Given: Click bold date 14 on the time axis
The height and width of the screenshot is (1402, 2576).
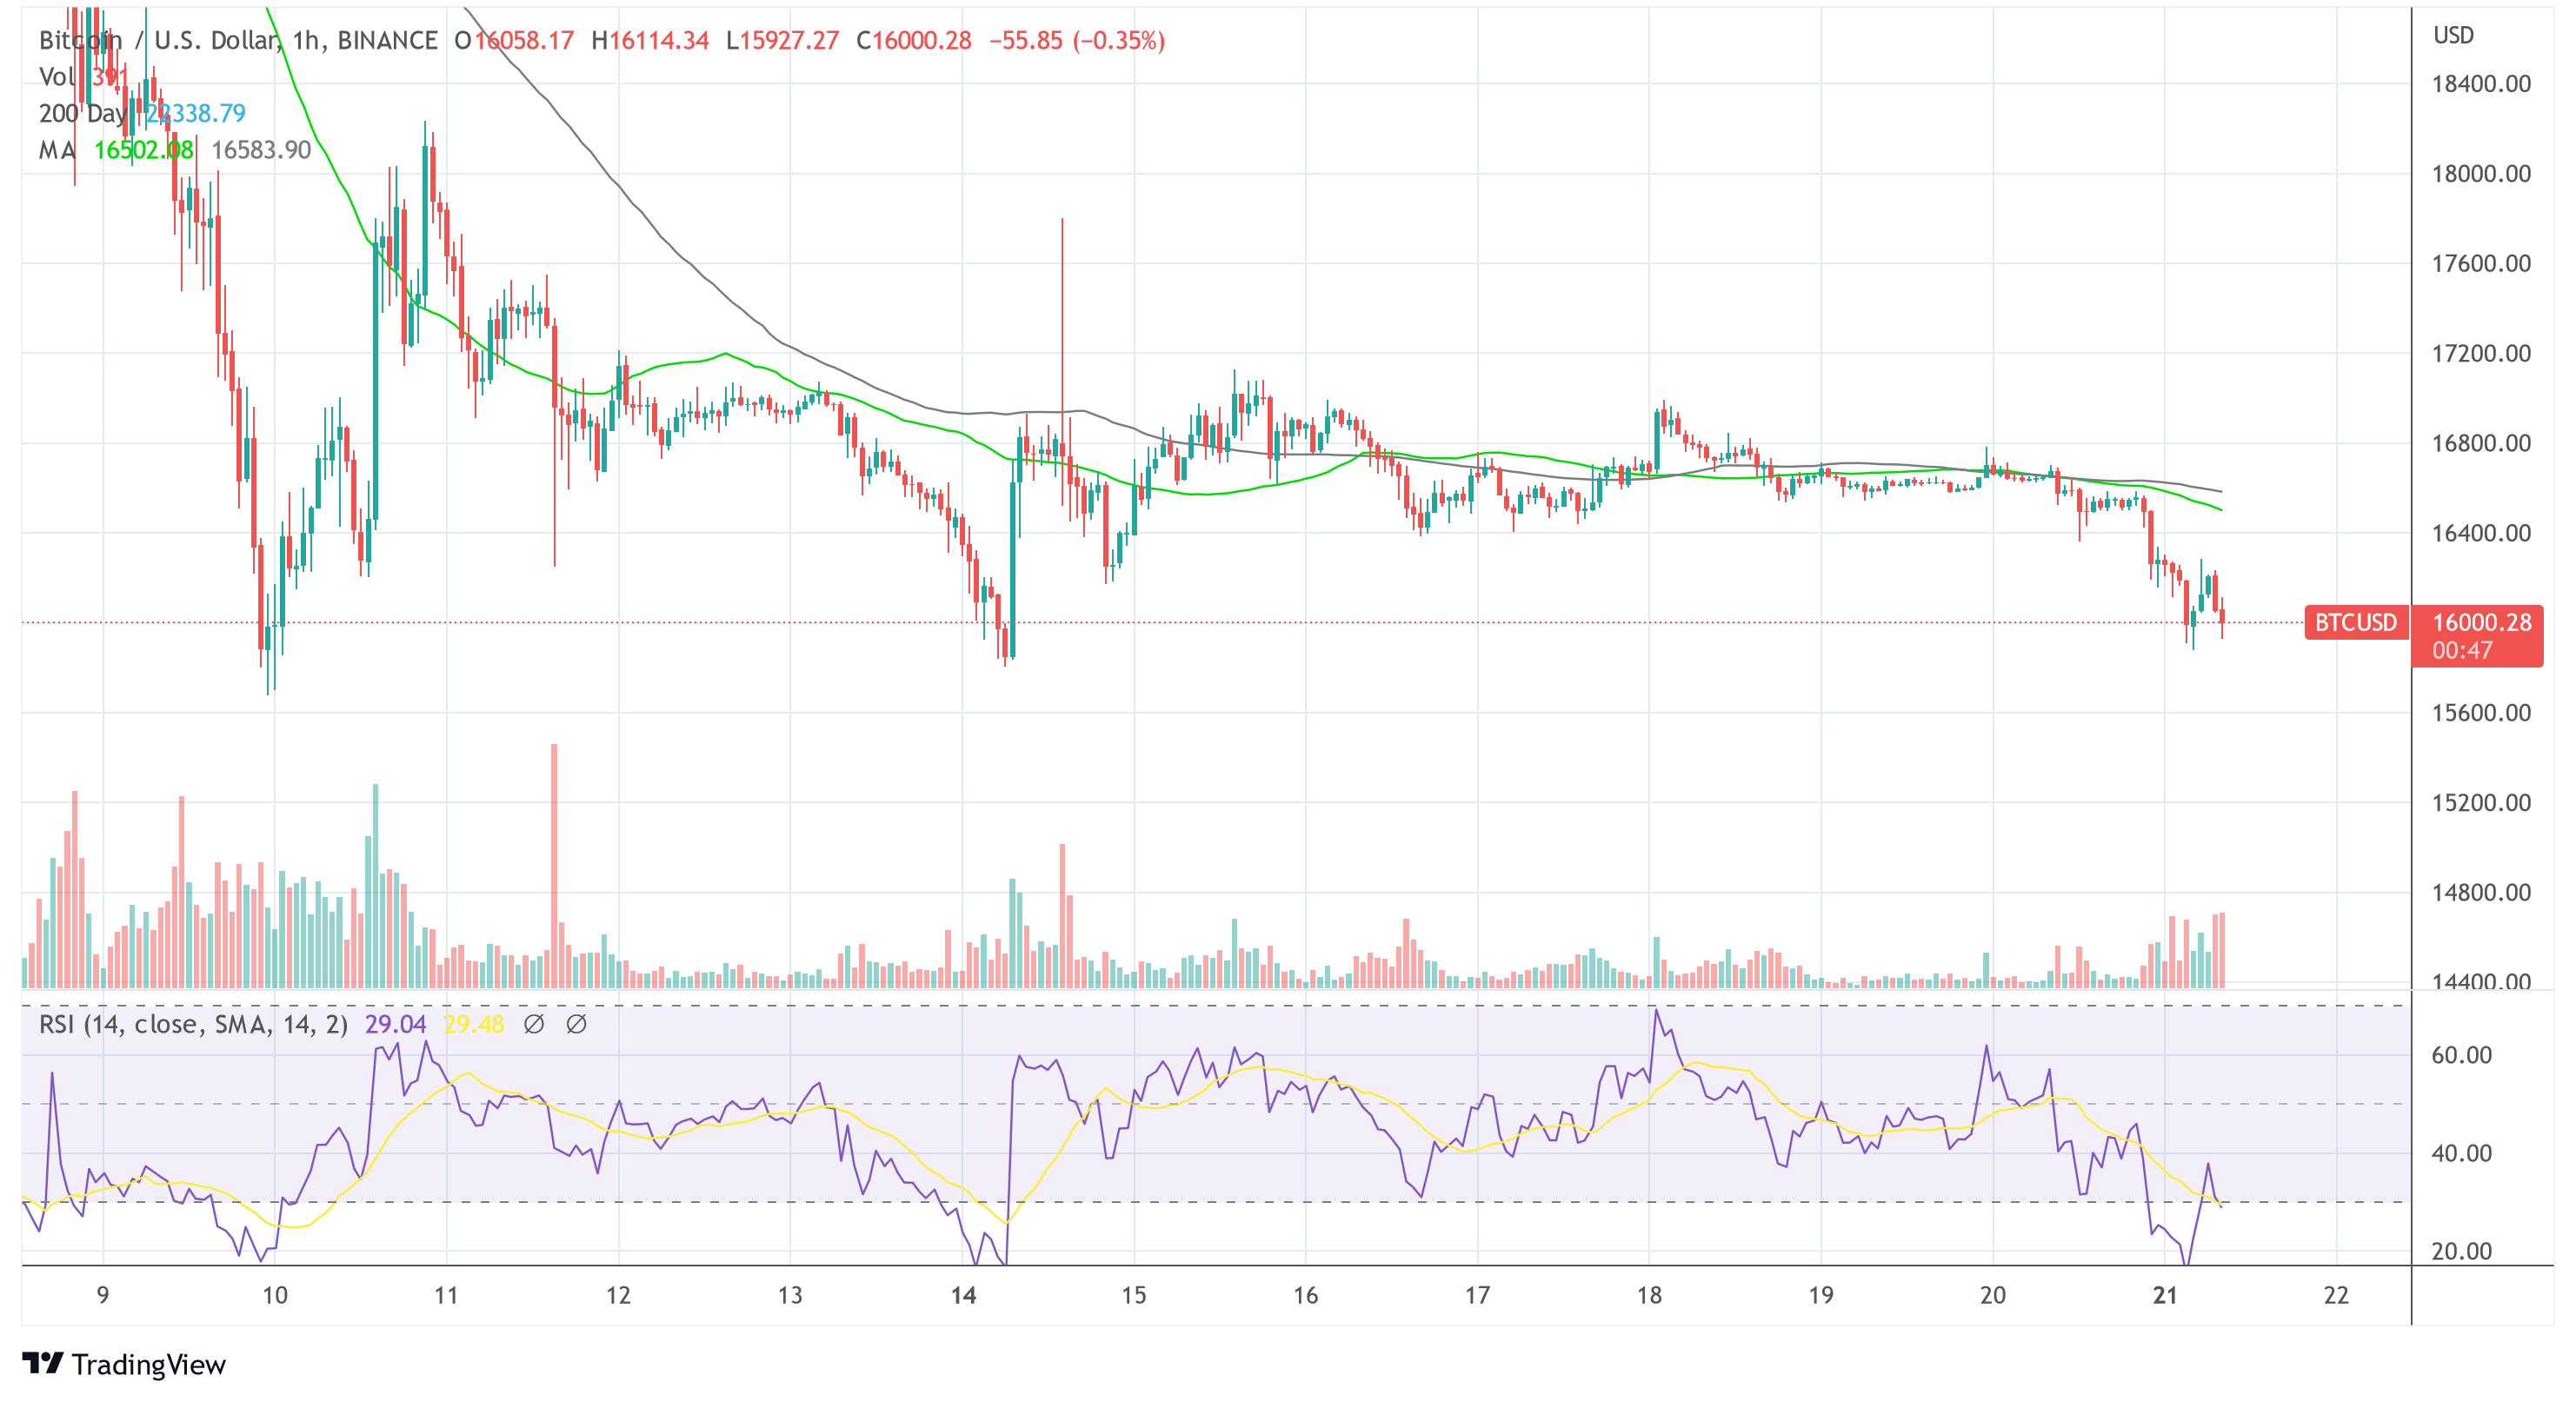Looking at the screenshot, I should [963, 1295].
